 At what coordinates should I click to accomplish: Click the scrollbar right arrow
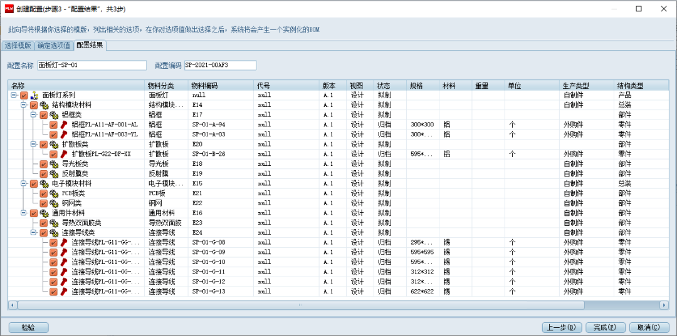[664, 305]
